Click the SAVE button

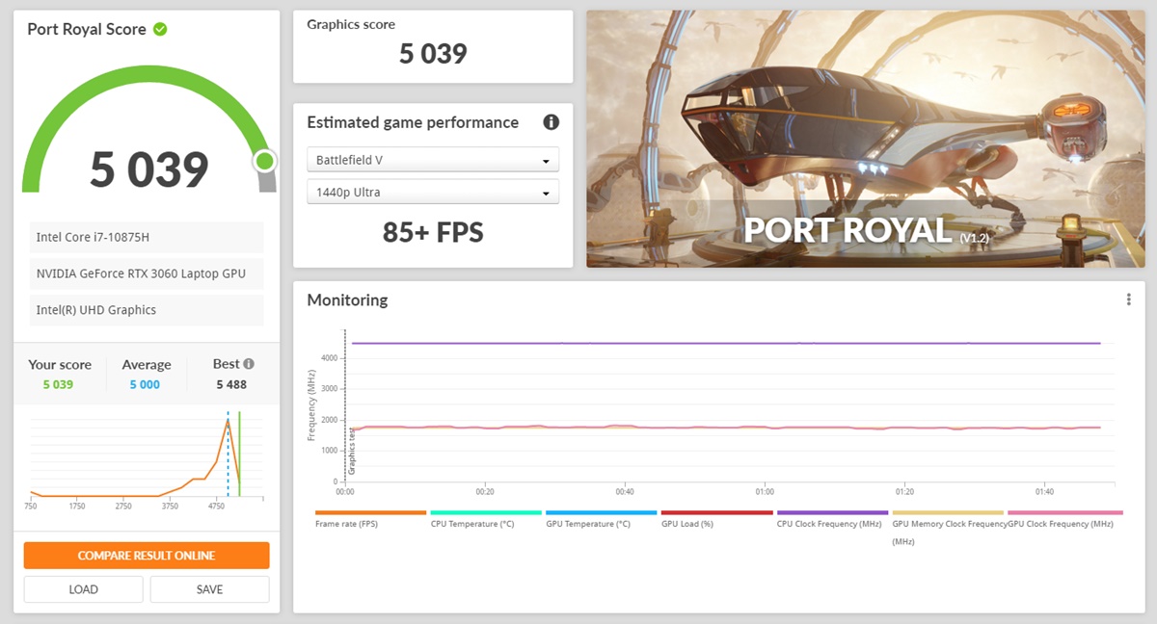[209, 589]
